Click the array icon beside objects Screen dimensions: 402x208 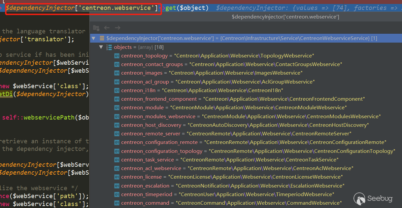click(x=109, y=47)
